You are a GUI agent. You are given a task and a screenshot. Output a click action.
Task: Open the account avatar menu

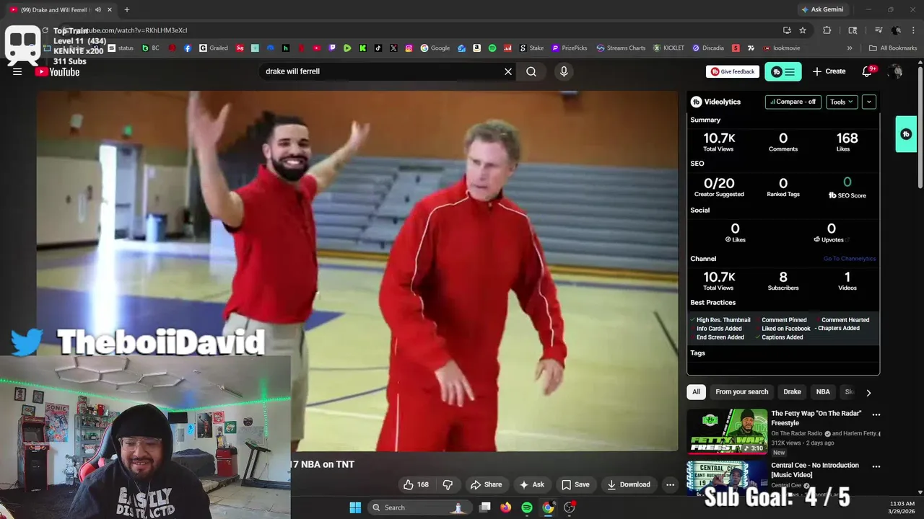click(896, 71)
